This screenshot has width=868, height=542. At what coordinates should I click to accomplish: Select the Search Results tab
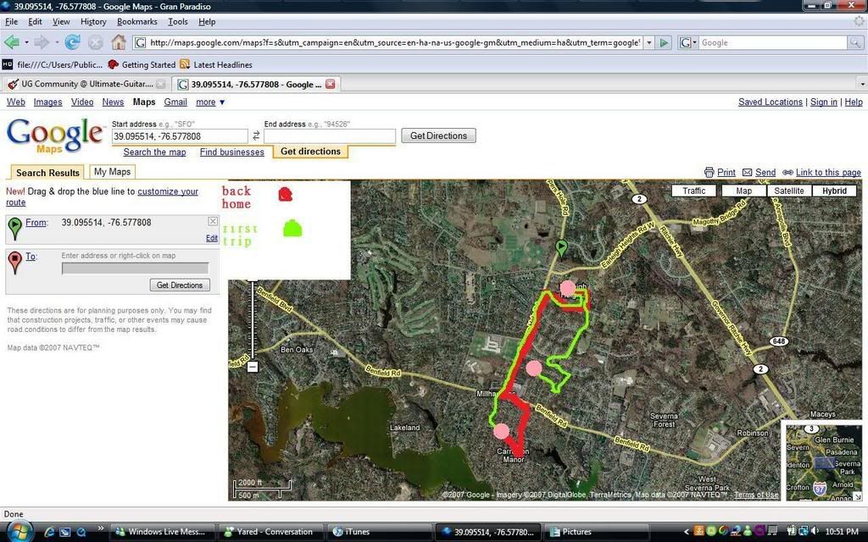pos(47,173)
